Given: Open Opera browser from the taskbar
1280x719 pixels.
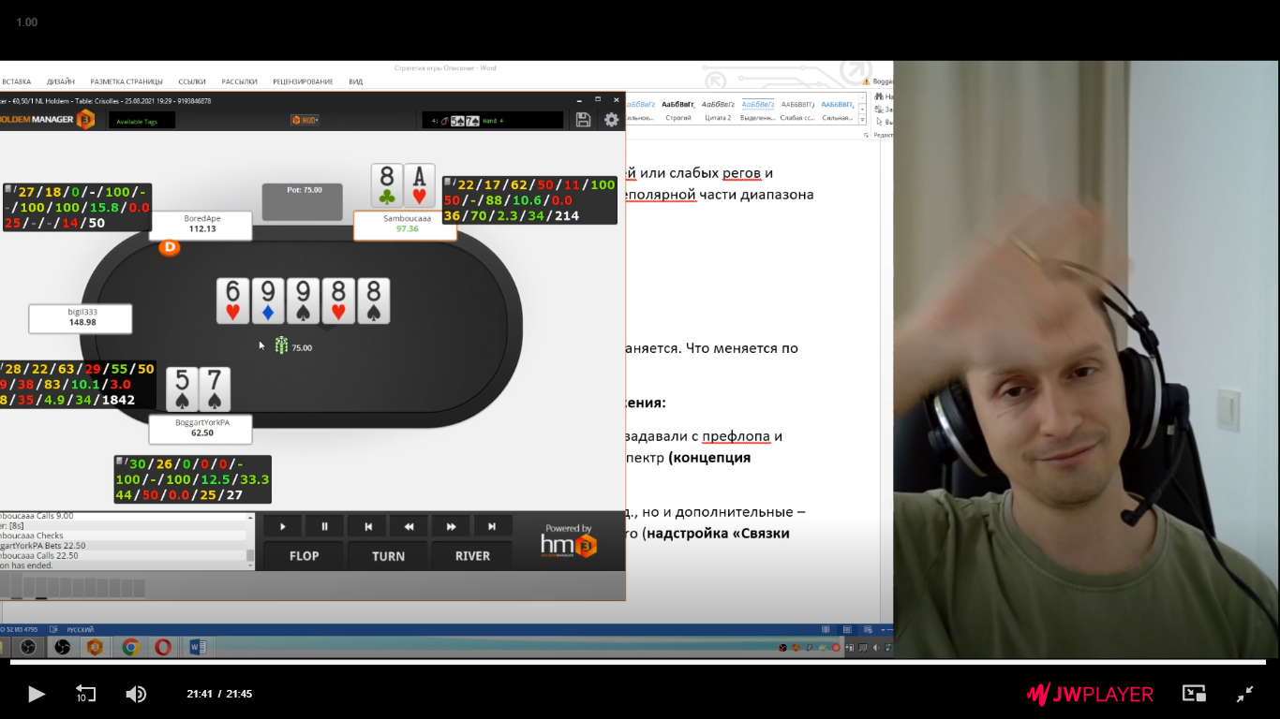Looking at the screenshot, I should (163, 647).
